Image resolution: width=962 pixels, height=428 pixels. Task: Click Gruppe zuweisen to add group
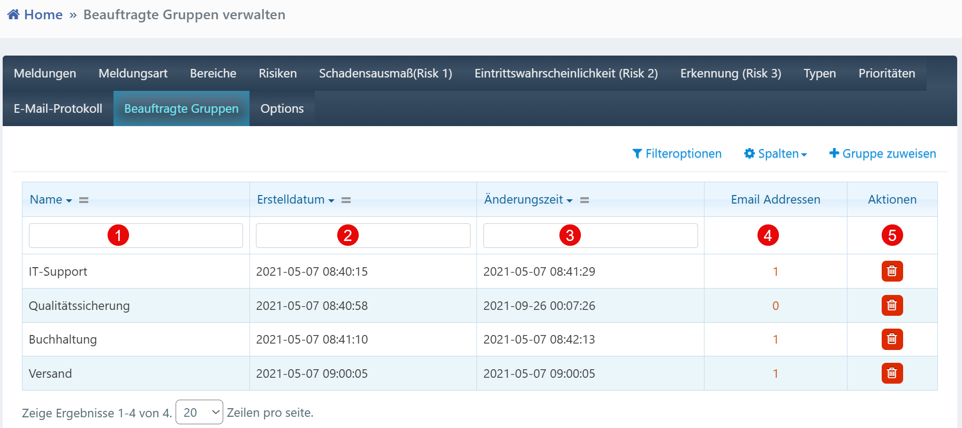883,154
